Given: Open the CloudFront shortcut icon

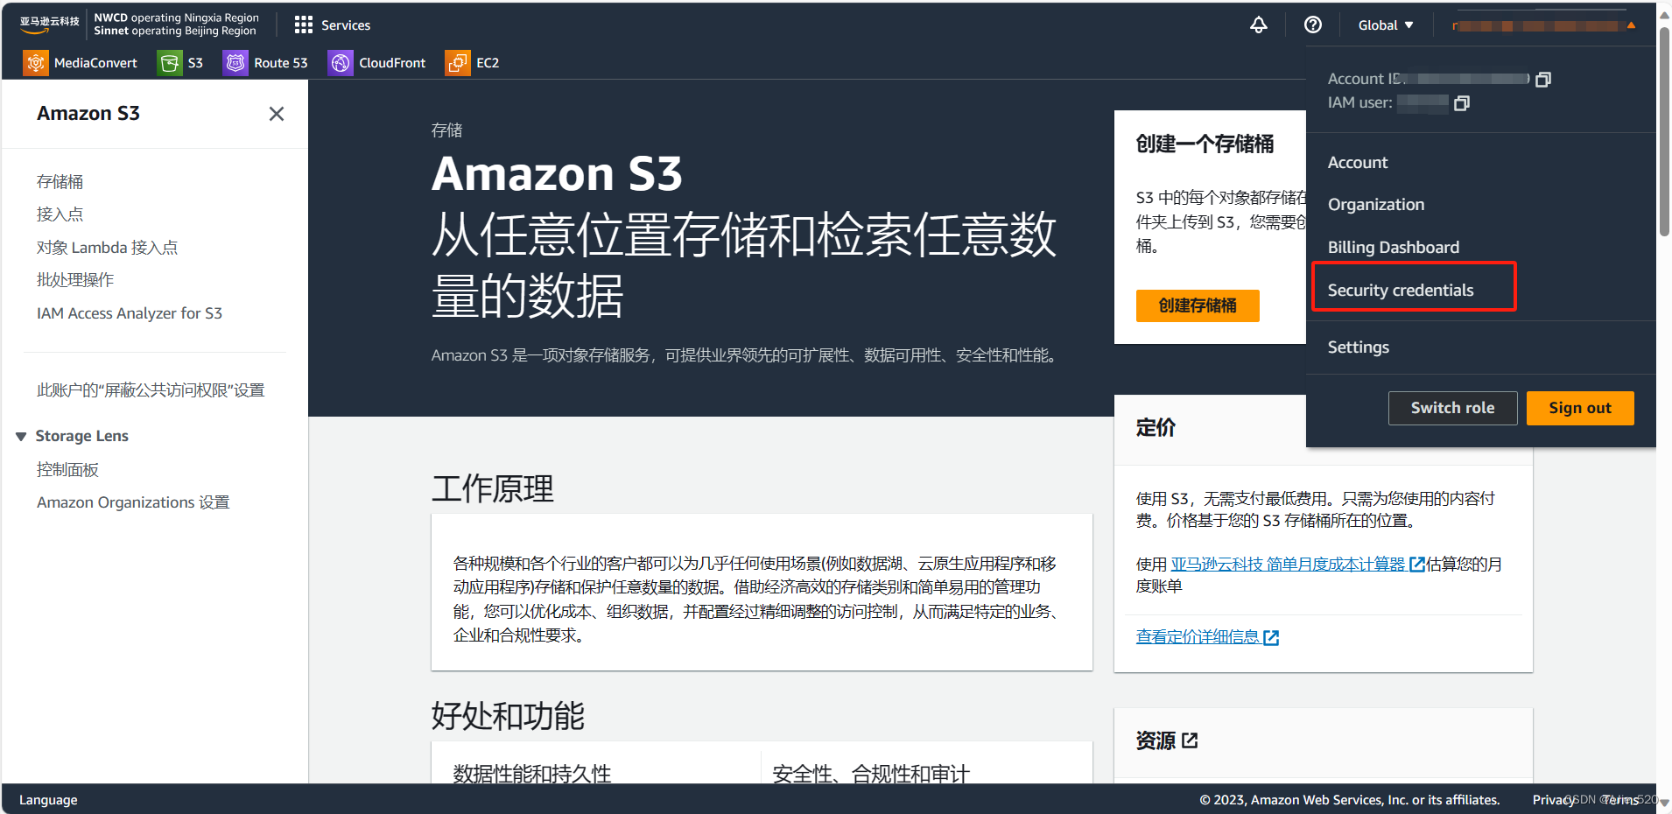Looking at the screenshot, I should pos(340,62).
